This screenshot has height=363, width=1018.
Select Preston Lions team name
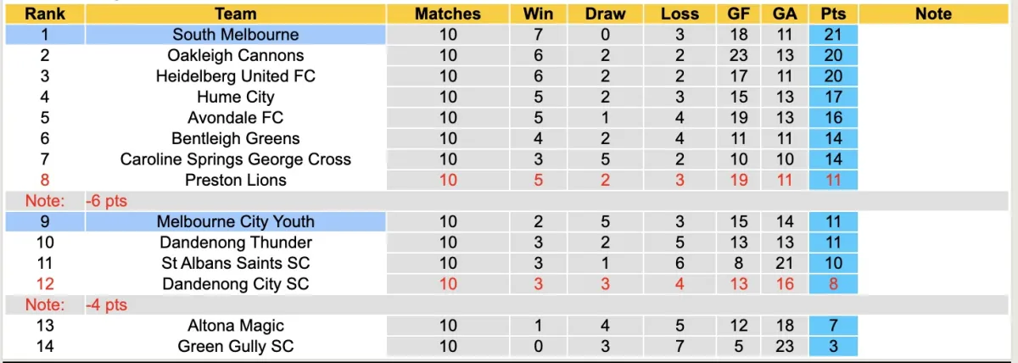[x=235, y=180]
